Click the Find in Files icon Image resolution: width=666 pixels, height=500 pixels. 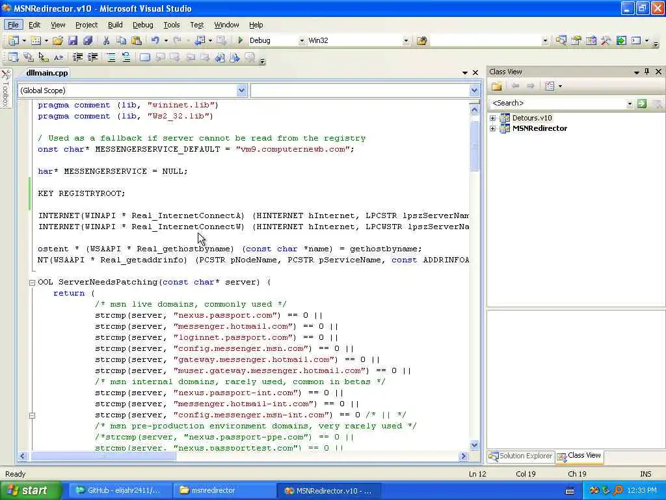tap(421, 40)
